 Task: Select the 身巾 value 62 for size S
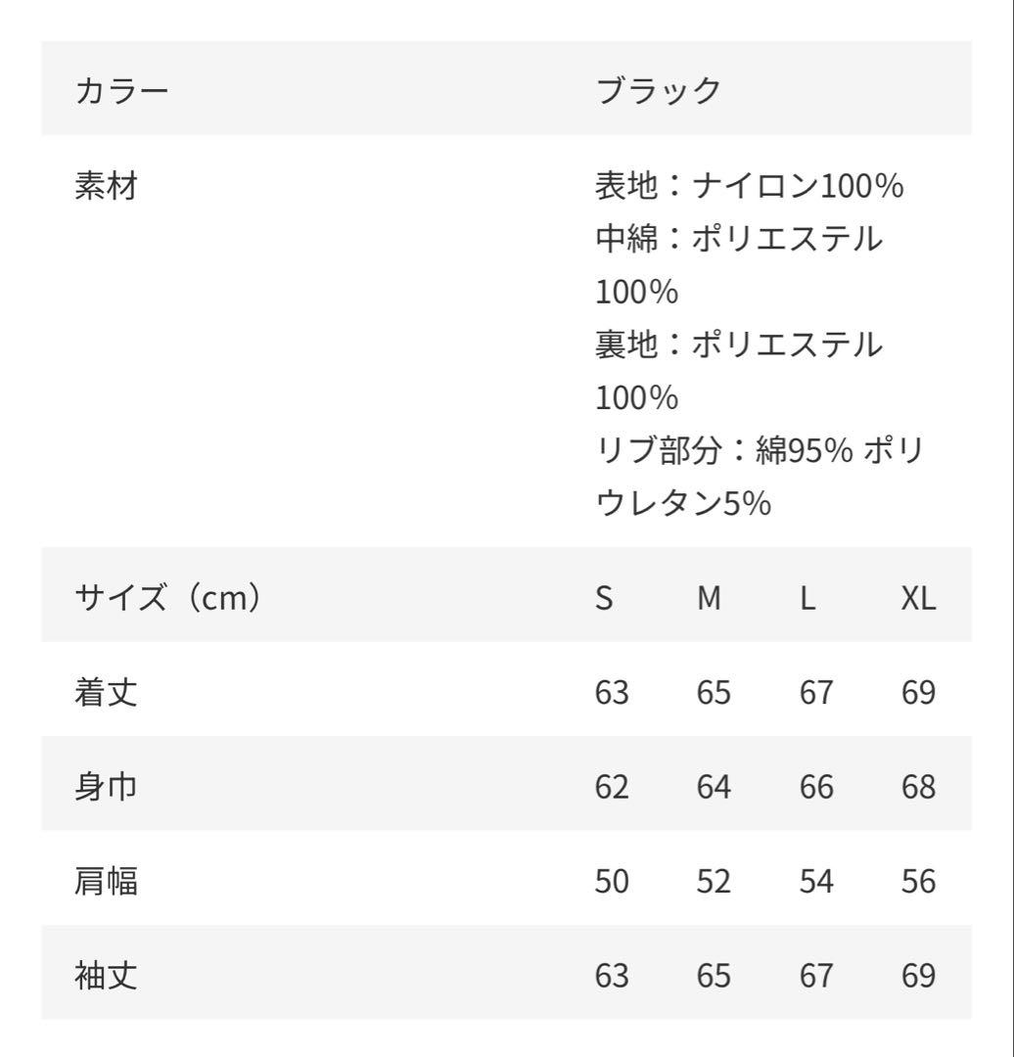click(x=612, y=787)
